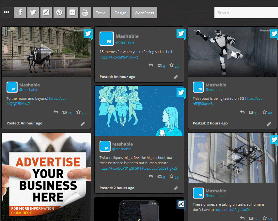Reply to the '15 memes' tweet

(151, 65)
